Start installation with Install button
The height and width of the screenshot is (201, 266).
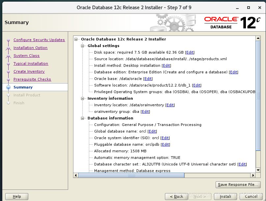point(225,196)
